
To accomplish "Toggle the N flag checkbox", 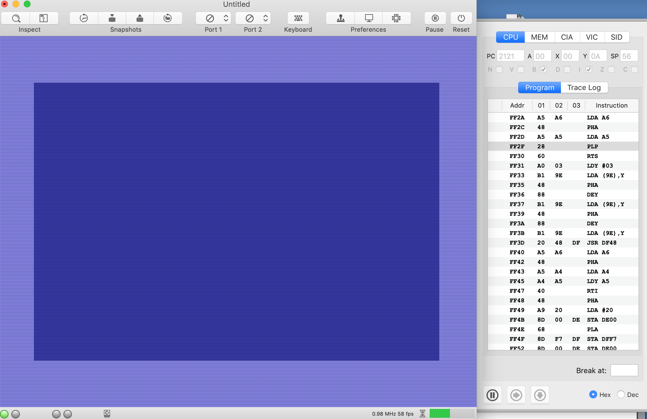I will [x=499, y=69].
